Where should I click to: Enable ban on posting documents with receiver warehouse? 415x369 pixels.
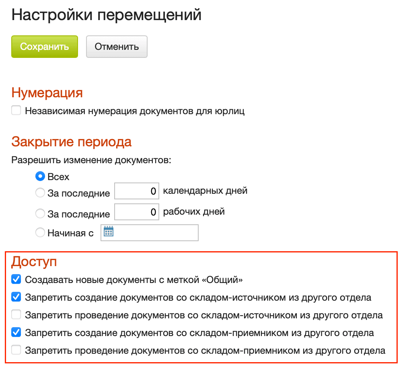click(x=16, y=350)
